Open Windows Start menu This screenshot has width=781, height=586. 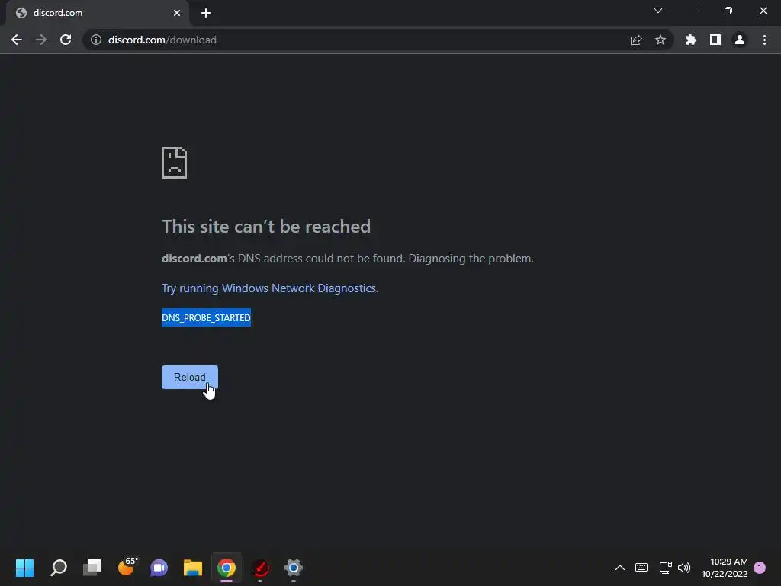pos(25,568)
